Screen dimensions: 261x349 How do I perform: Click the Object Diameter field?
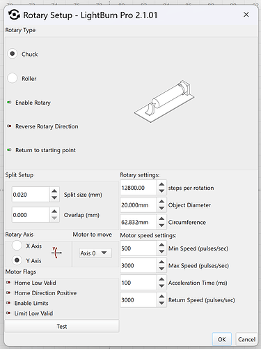click(139, 205)
